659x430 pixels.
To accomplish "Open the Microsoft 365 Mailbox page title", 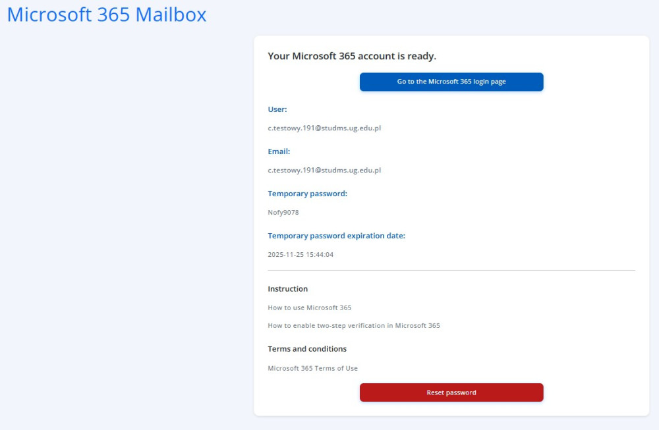I will click(x=107, y=14).
